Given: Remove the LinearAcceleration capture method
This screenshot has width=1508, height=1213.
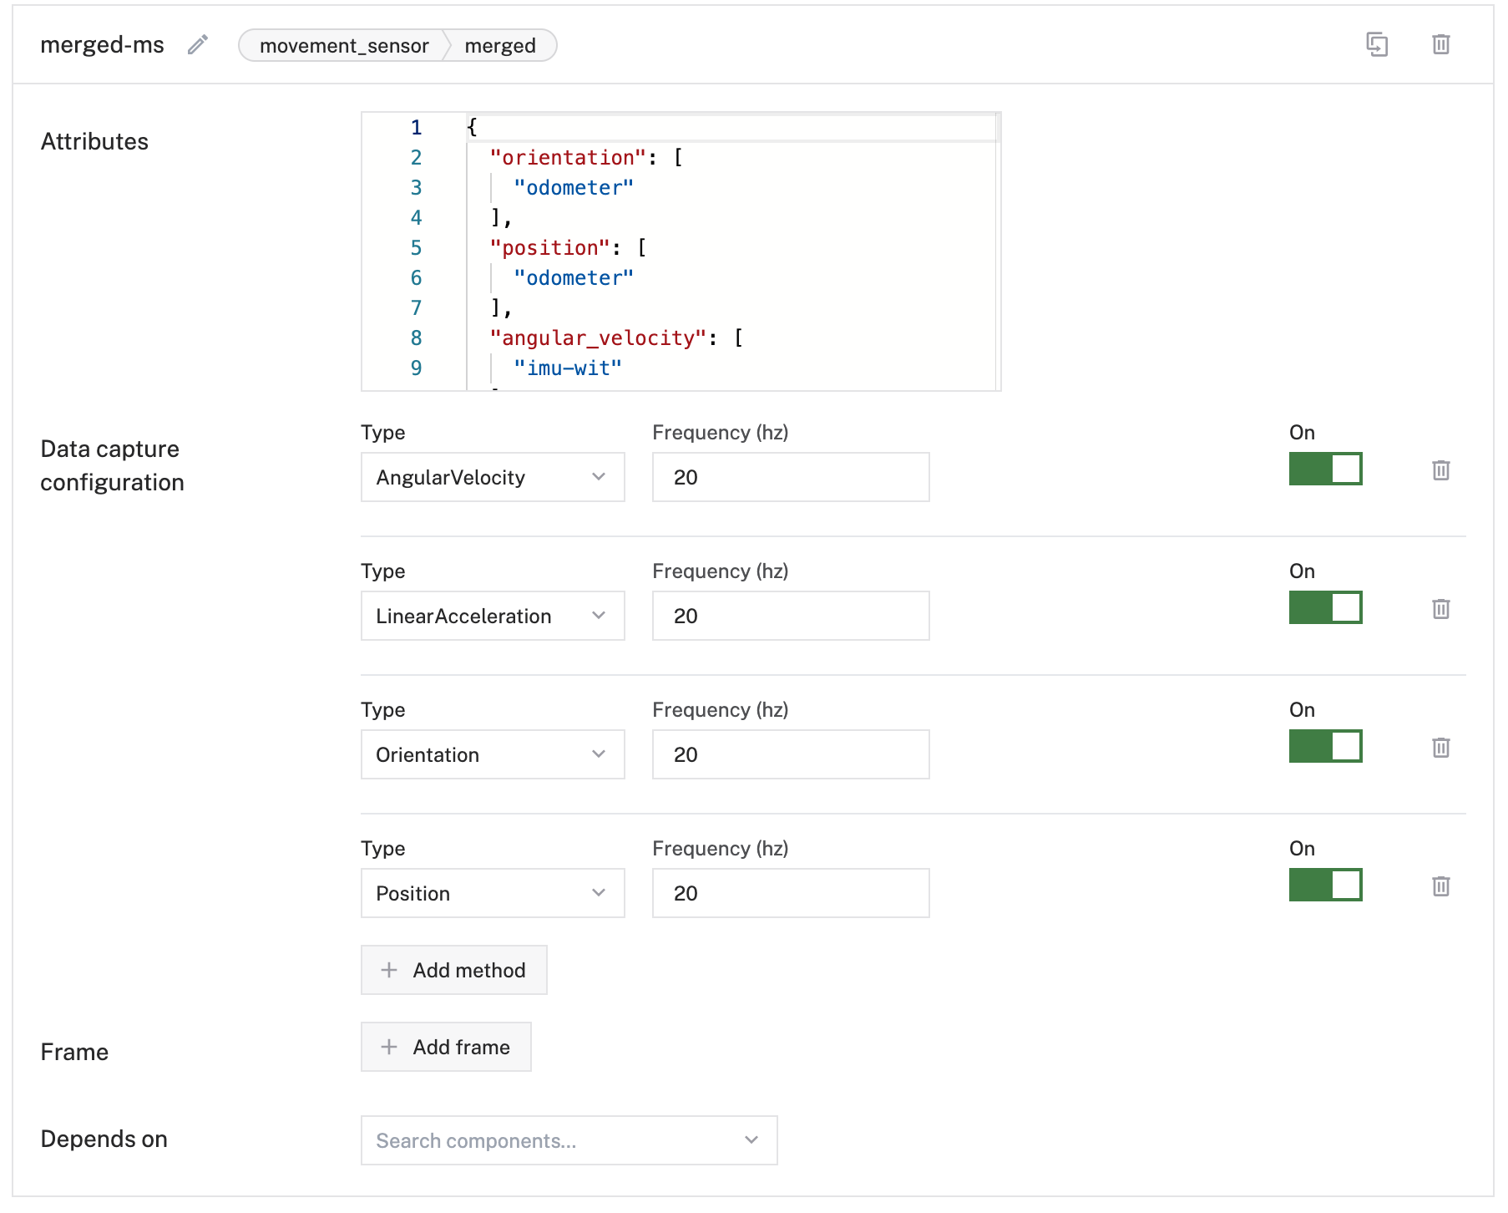Looking at the screenshot, I should click(x=1440, y=609).
